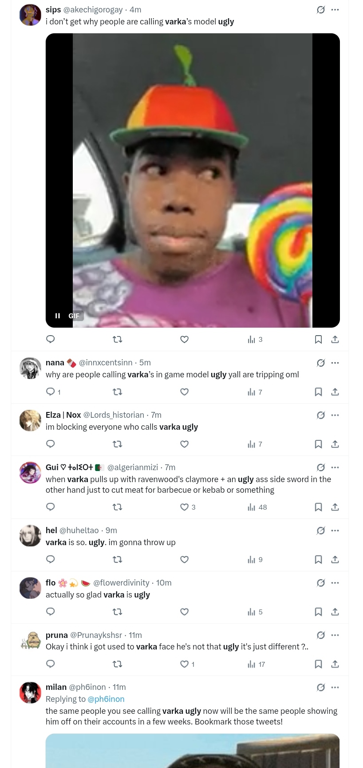
Task: Retweet nana's tweet about in game model
Action: (x=118, y=392)
